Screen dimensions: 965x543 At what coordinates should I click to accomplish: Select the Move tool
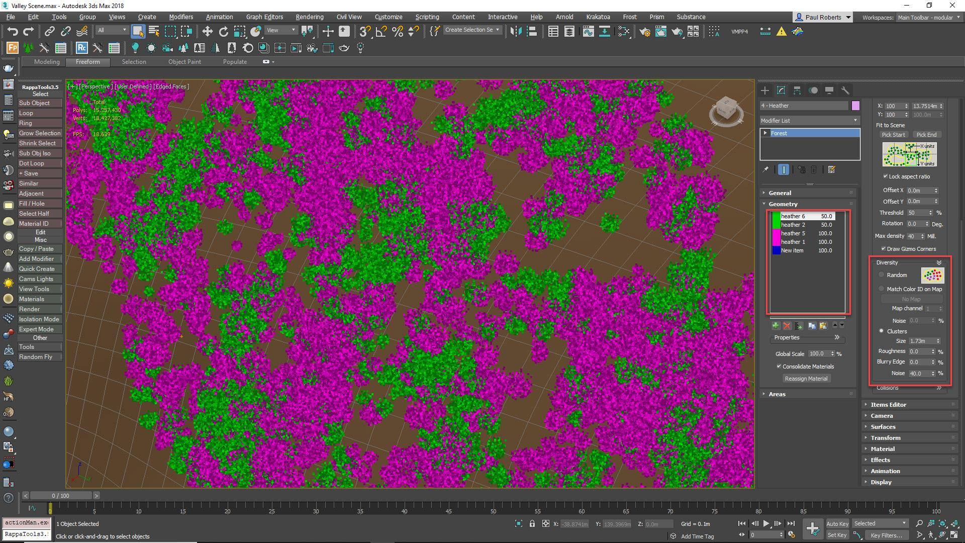click(208, 31)
